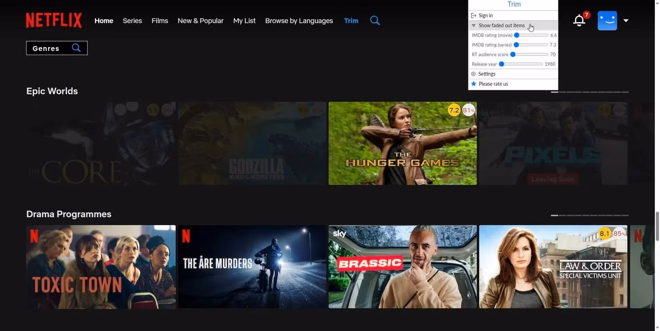Click the magnifier icon in Genres box

click(76, 48)
